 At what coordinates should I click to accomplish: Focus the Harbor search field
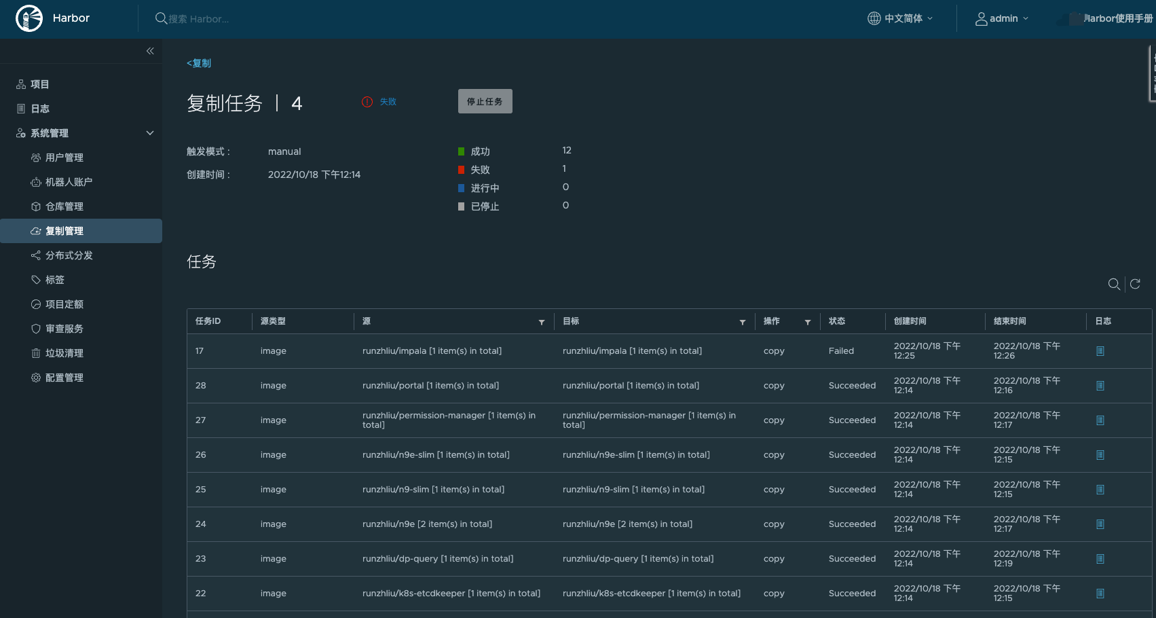pos(204,19)
